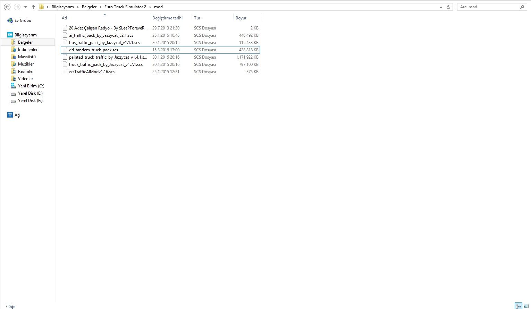Select Ağ network in sidebar
531x309 pixels.
[17, 115]
